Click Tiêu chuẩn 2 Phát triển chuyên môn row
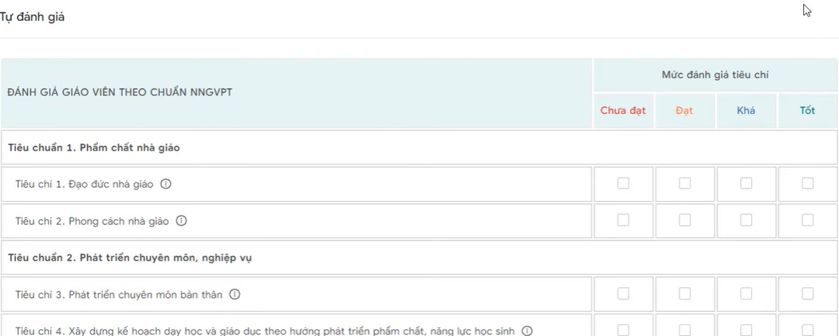The width and height of the screenshot is (839, 336). (130, 258)
